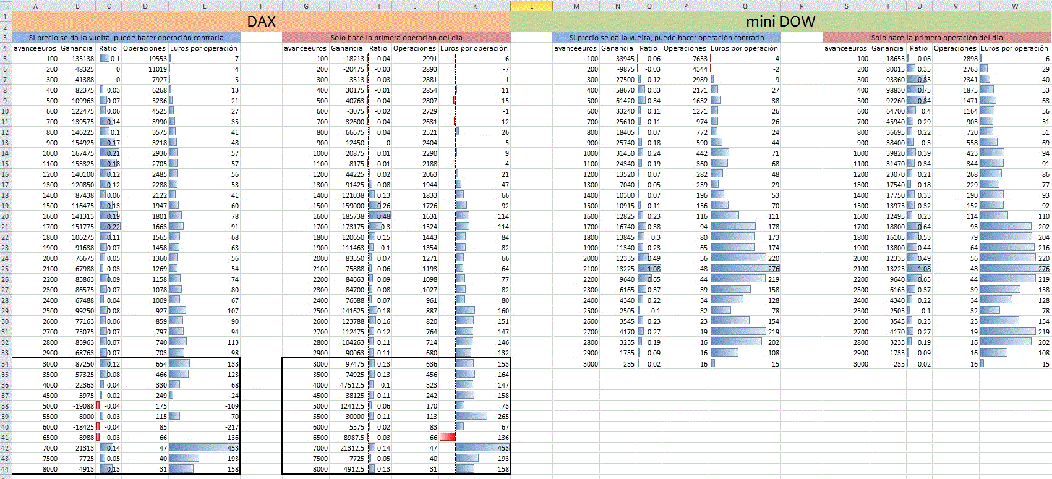Click "avanceeuros" header in column A
1052x479 pixels.
click(x=35, y=48)
